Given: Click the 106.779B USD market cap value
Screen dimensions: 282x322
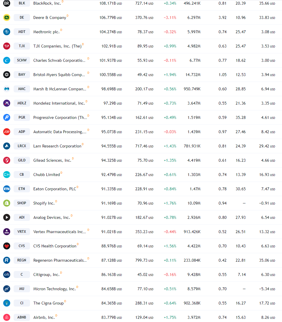Looking at the screenshot, I should [x=111, y=18].
